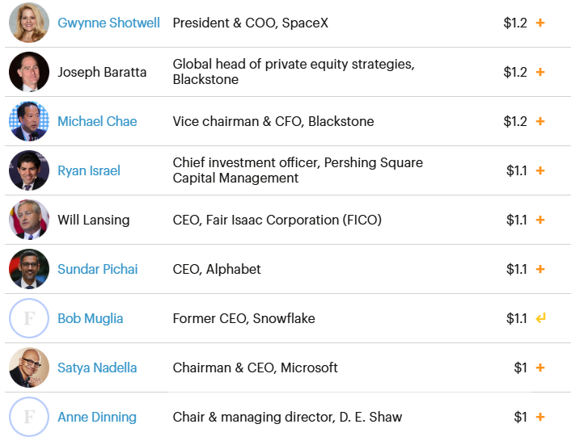Click plus icon in Anne Dinning row
This screenshot has height=441, width=584.
click(x=540, y=417)
